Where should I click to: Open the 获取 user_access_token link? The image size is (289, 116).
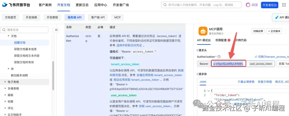click(155, 106)
